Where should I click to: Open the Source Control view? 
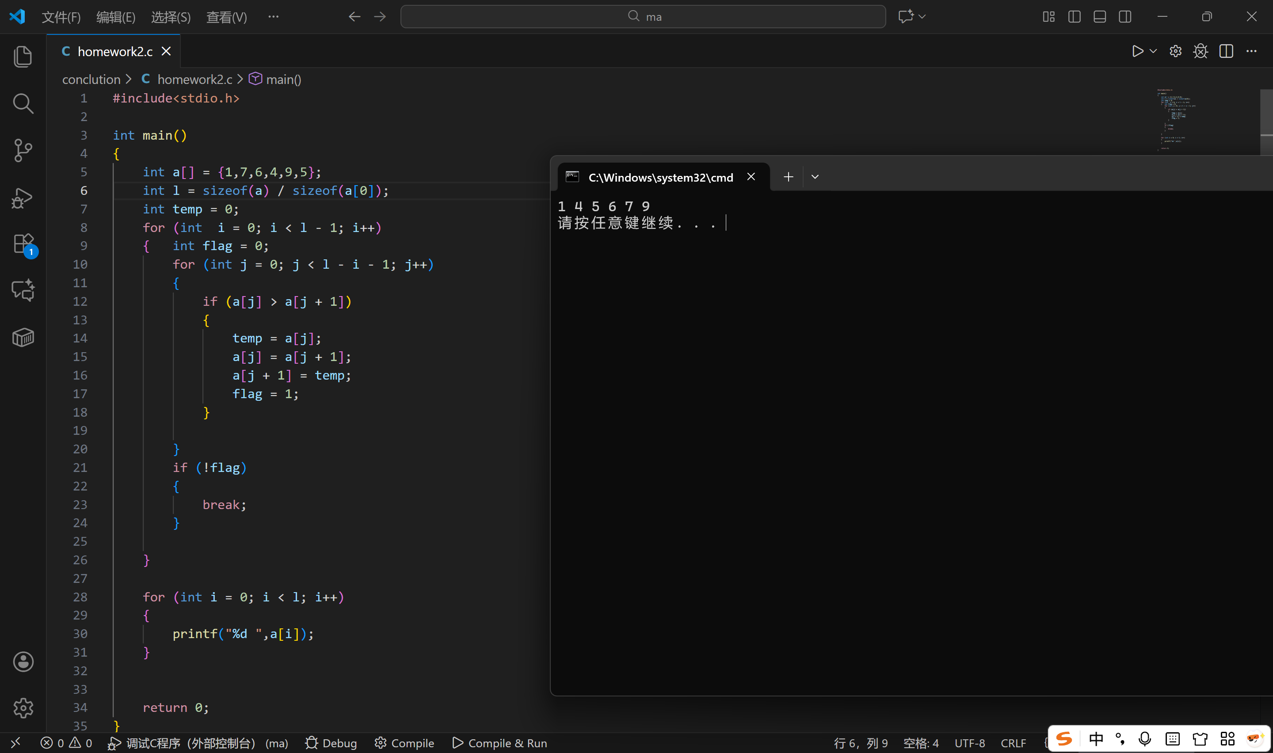(x=23, y=150)
